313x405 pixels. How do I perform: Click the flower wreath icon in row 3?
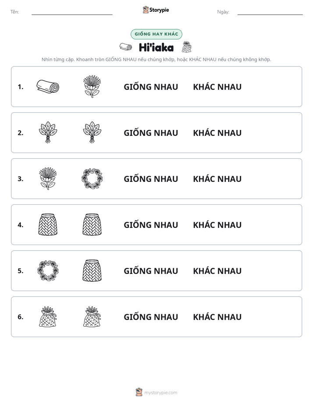point(92,178)
